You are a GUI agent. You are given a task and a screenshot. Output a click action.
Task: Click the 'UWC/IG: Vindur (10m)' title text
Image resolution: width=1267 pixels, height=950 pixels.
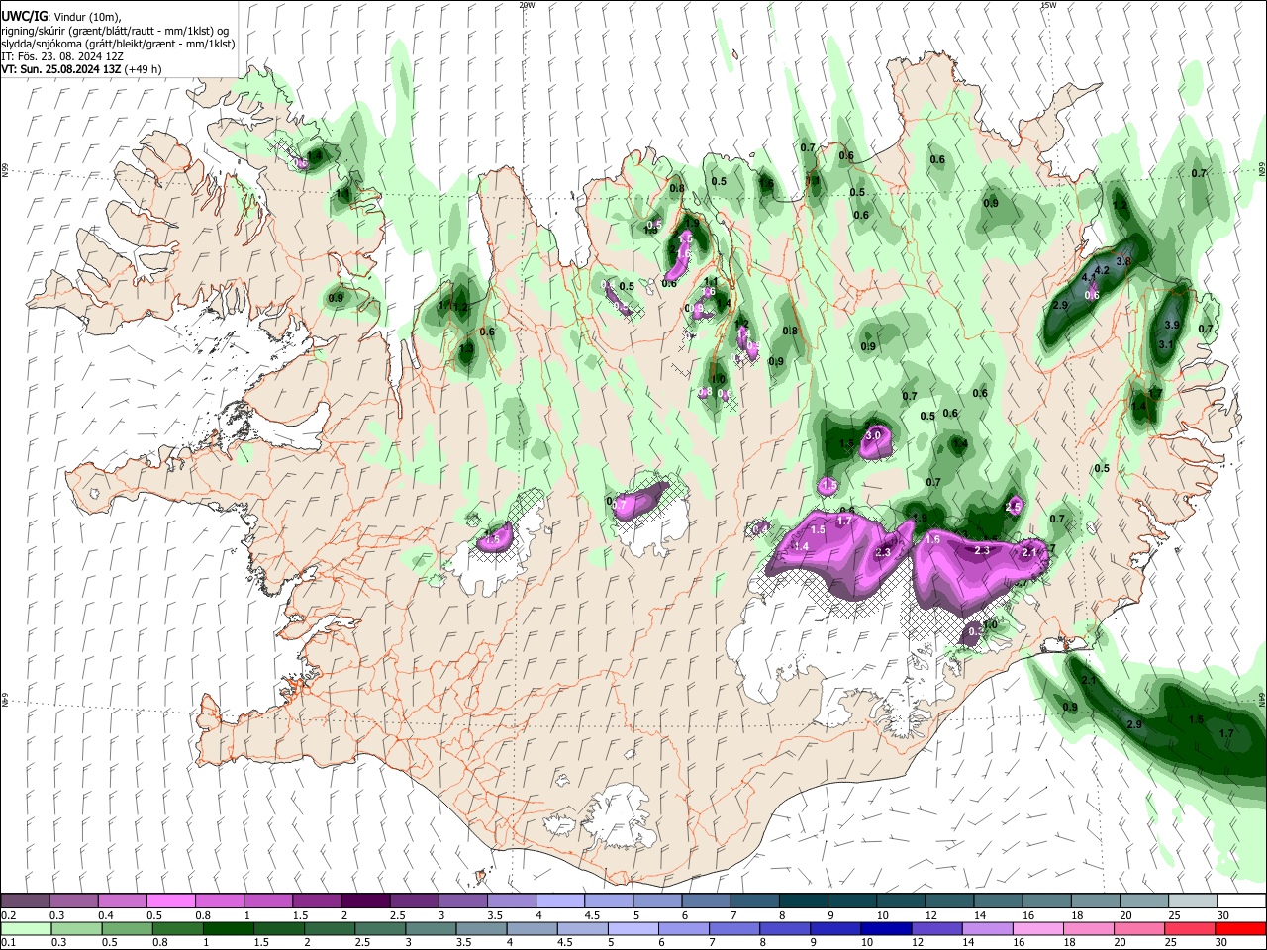pos(62,17)
